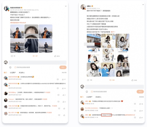Open the left post author's avatar
This screenshot has height=127, width=147.
click(6, 9)
